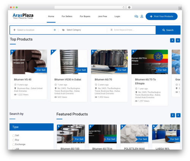Go to the Home menu item
The height and width of the screenshot is (161, 190).
[x=51, y=16]
